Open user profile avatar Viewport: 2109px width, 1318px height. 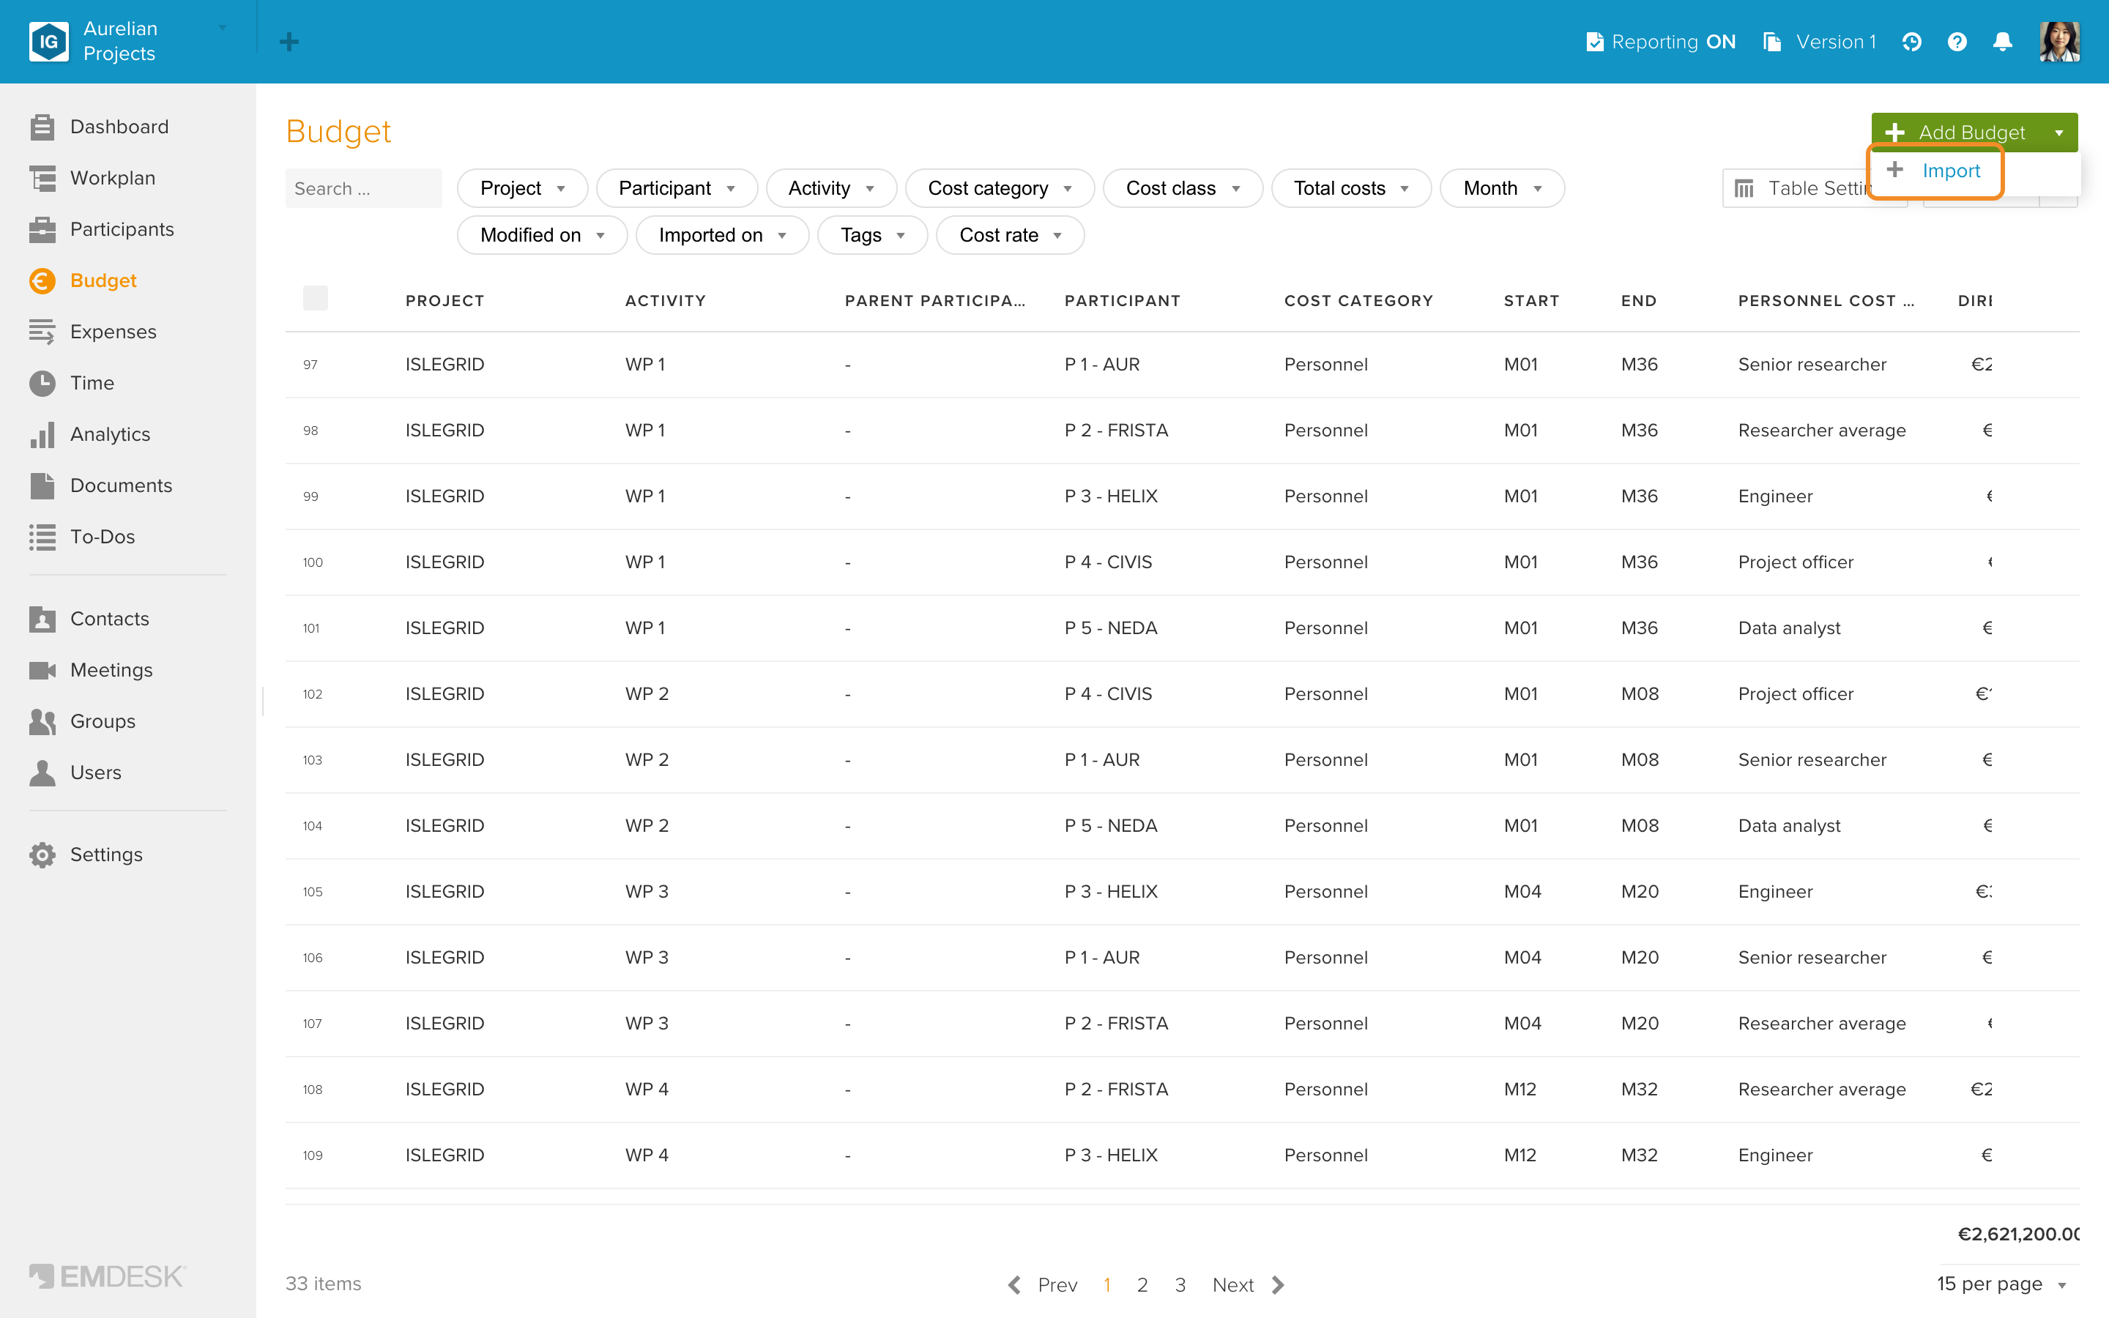2059,42
